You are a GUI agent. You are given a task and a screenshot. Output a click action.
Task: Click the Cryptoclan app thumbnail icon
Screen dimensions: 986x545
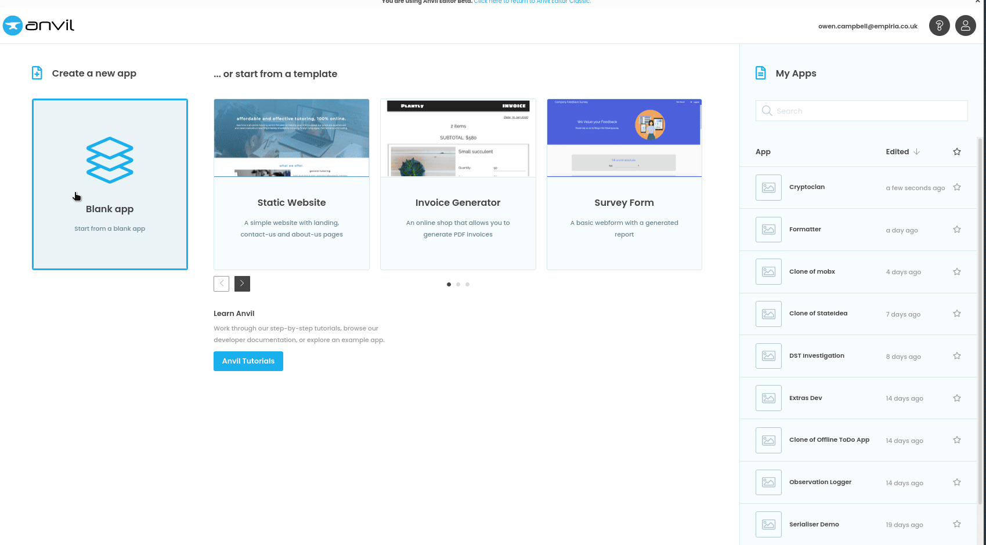pyautogui.click(x=768, y=188)
